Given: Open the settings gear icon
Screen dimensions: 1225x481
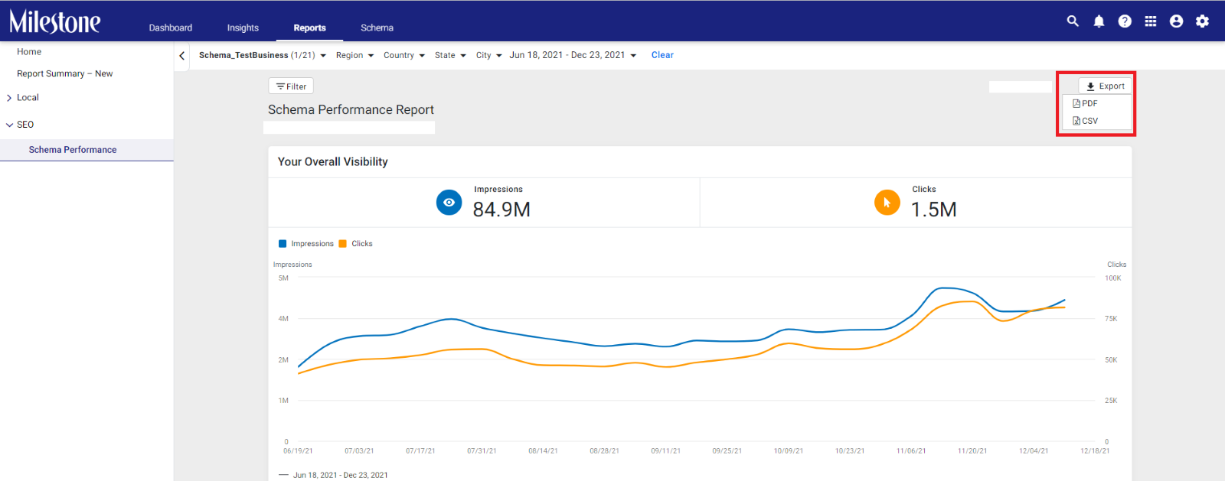Looking at the screenshot, I should click(x=1203, y=21).
